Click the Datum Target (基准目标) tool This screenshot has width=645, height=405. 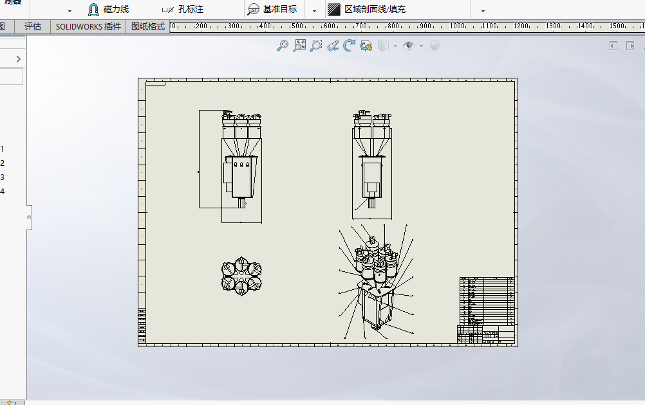click(272, 9)
